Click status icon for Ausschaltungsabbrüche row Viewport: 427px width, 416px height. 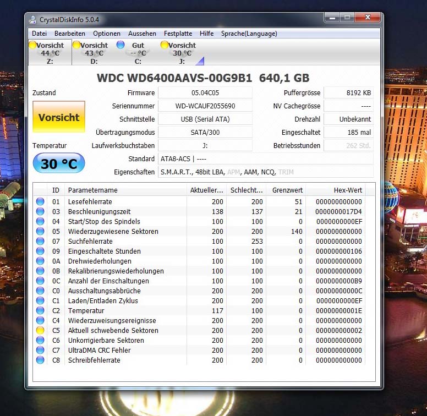40,291
